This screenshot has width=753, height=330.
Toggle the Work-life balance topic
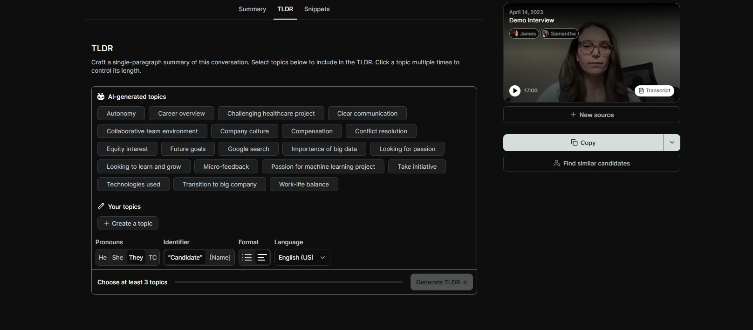tap(304, 184)
